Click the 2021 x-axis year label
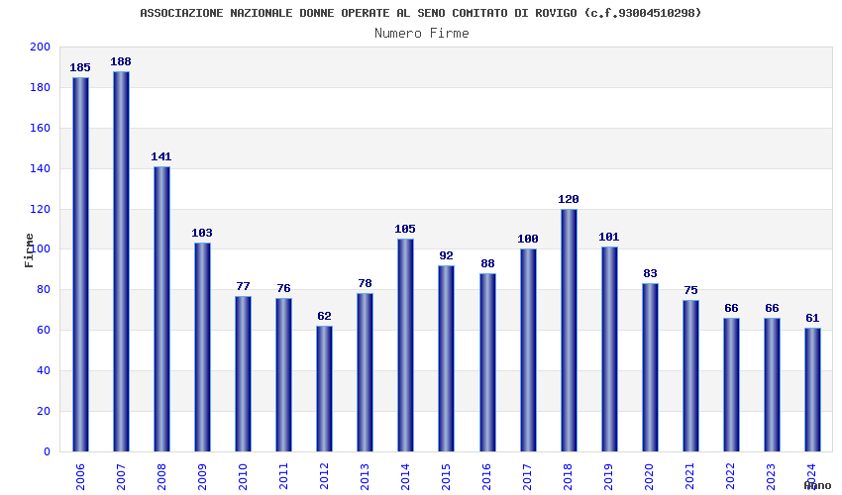 [x=691, y=477]
